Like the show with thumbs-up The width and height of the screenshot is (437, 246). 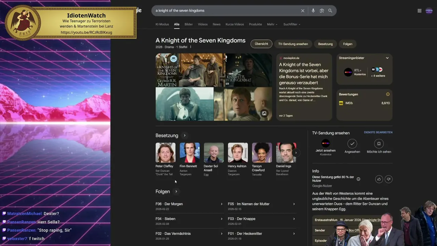pyautogui.click(x=379, y=179)
